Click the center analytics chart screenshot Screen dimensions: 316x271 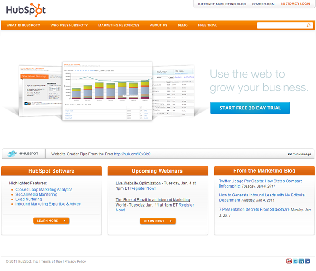point(107,91)
